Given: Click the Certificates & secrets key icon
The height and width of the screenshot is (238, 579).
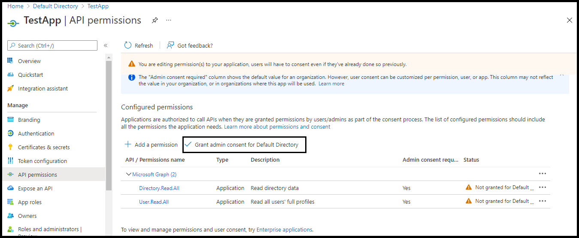Looking at the screenshot, I should click(x=11, y=147).
